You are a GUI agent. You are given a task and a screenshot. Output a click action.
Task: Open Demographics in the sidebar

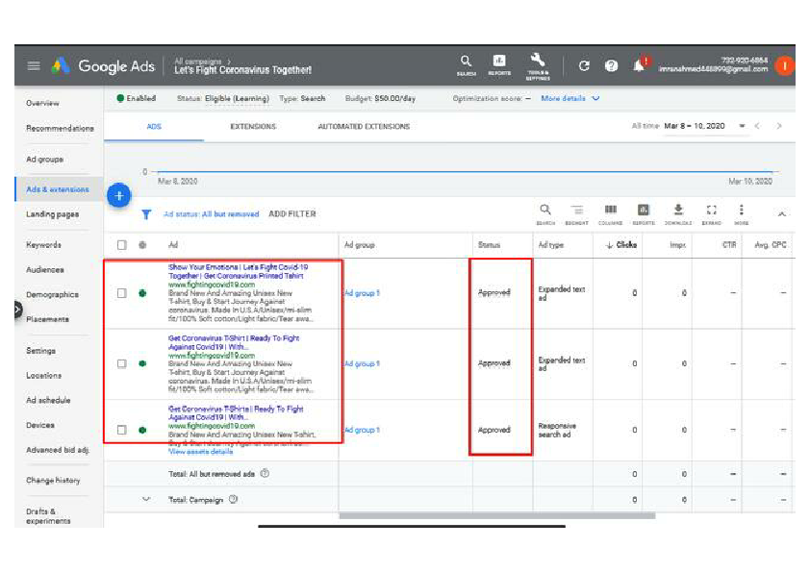coord(53,294)
